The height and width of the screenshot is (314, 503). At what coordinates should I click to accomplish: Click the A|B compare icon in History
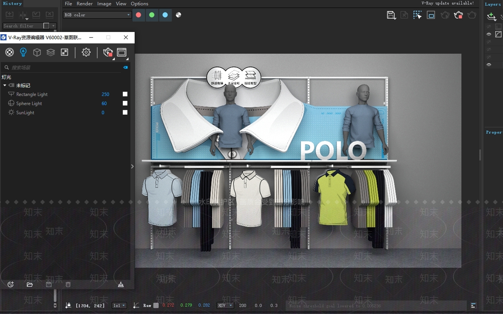pos(23,15)
